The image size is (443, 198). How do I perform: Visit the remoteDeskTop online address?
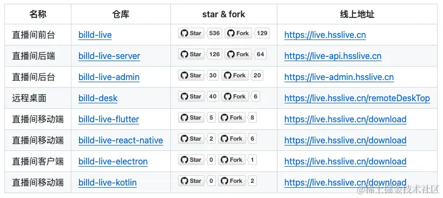click(x=357, y=98)
